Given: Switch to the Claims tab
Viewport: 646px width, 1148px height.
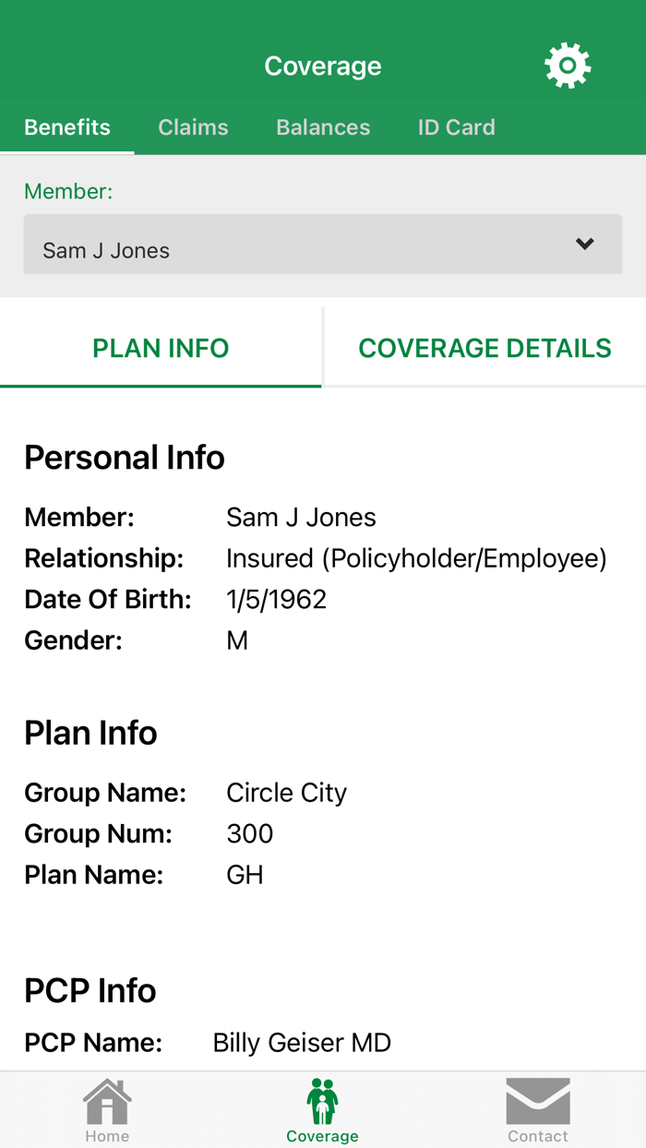Looking at the screenshot, I should click(x=193, y=127).
